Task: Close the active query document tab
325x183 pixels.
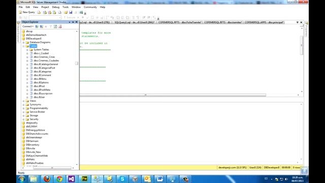Action: point(301,22)
